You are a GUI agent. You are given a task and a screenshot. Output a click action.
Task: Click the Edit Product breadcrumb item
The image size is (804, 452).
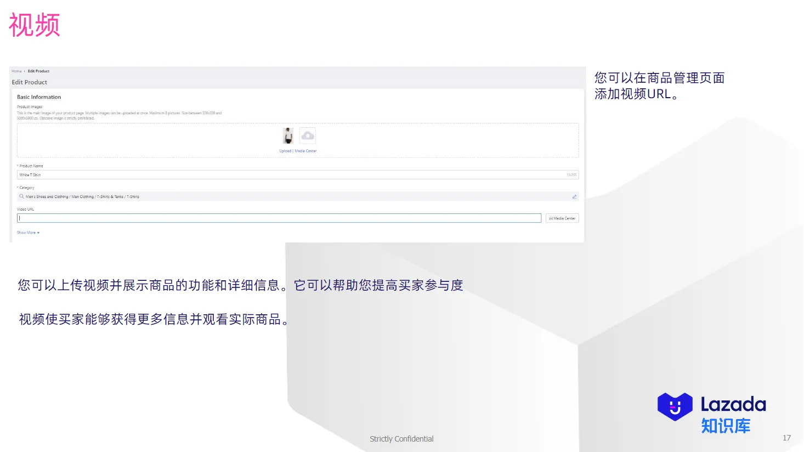point(38,71)
